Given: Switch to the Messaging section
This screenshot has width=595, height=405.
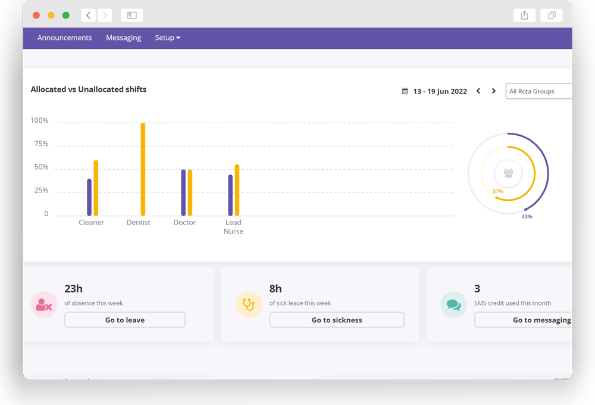Looking at the screenshot, I should click(123, 38).
